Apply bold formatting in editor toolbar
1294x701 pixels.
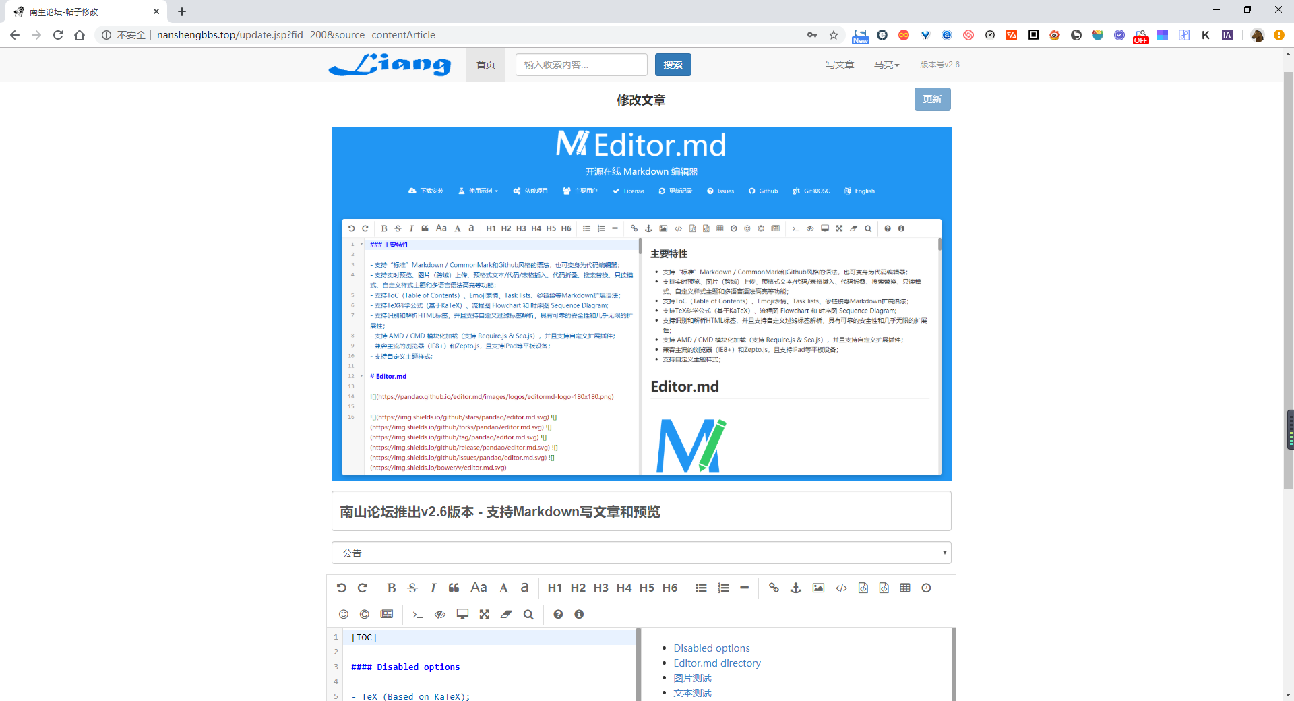(392, 588)
